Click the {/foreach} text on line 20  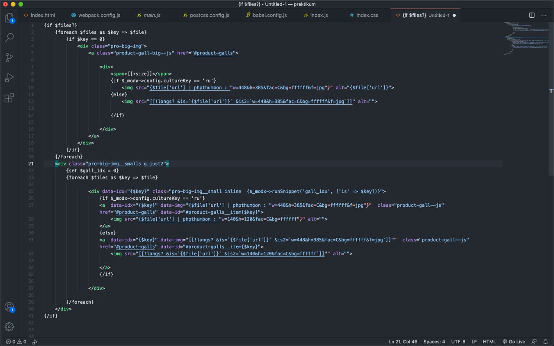click(69, 157)
